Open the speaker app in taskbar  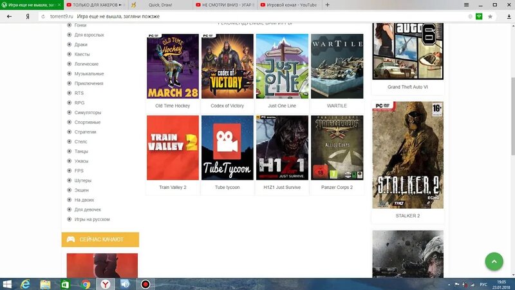pyautogui.click(x=125, y=284)
